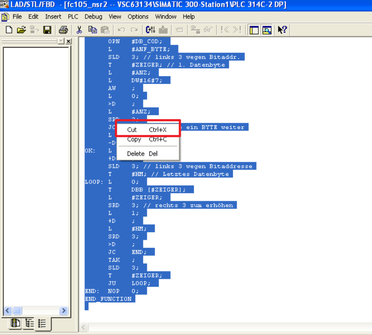
Task: Open the File menu
Action: pyautogui.click(x=17, y=17)
